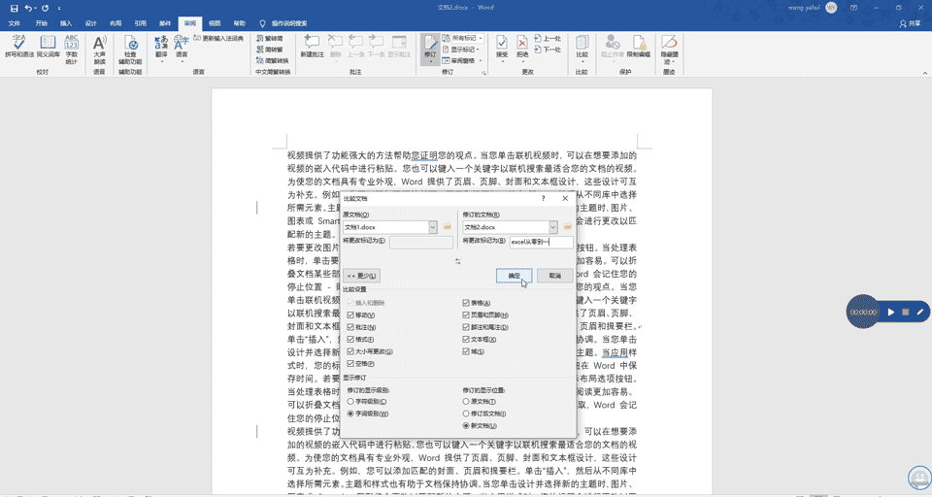Click the 字数统计 word count icon
Viewport: 932px width, 497px height.
[x=71, y=46]
